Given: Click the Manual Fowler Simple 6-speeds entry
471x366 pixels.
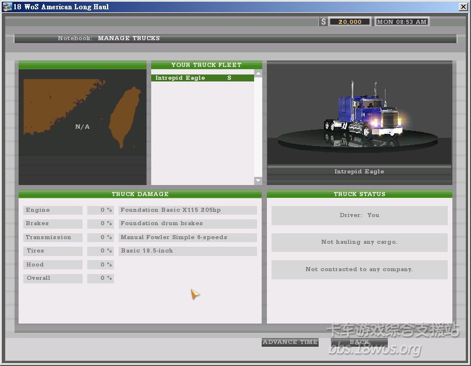Looking at the screenshot, I should pyautogui.click(x=187, y=237).
